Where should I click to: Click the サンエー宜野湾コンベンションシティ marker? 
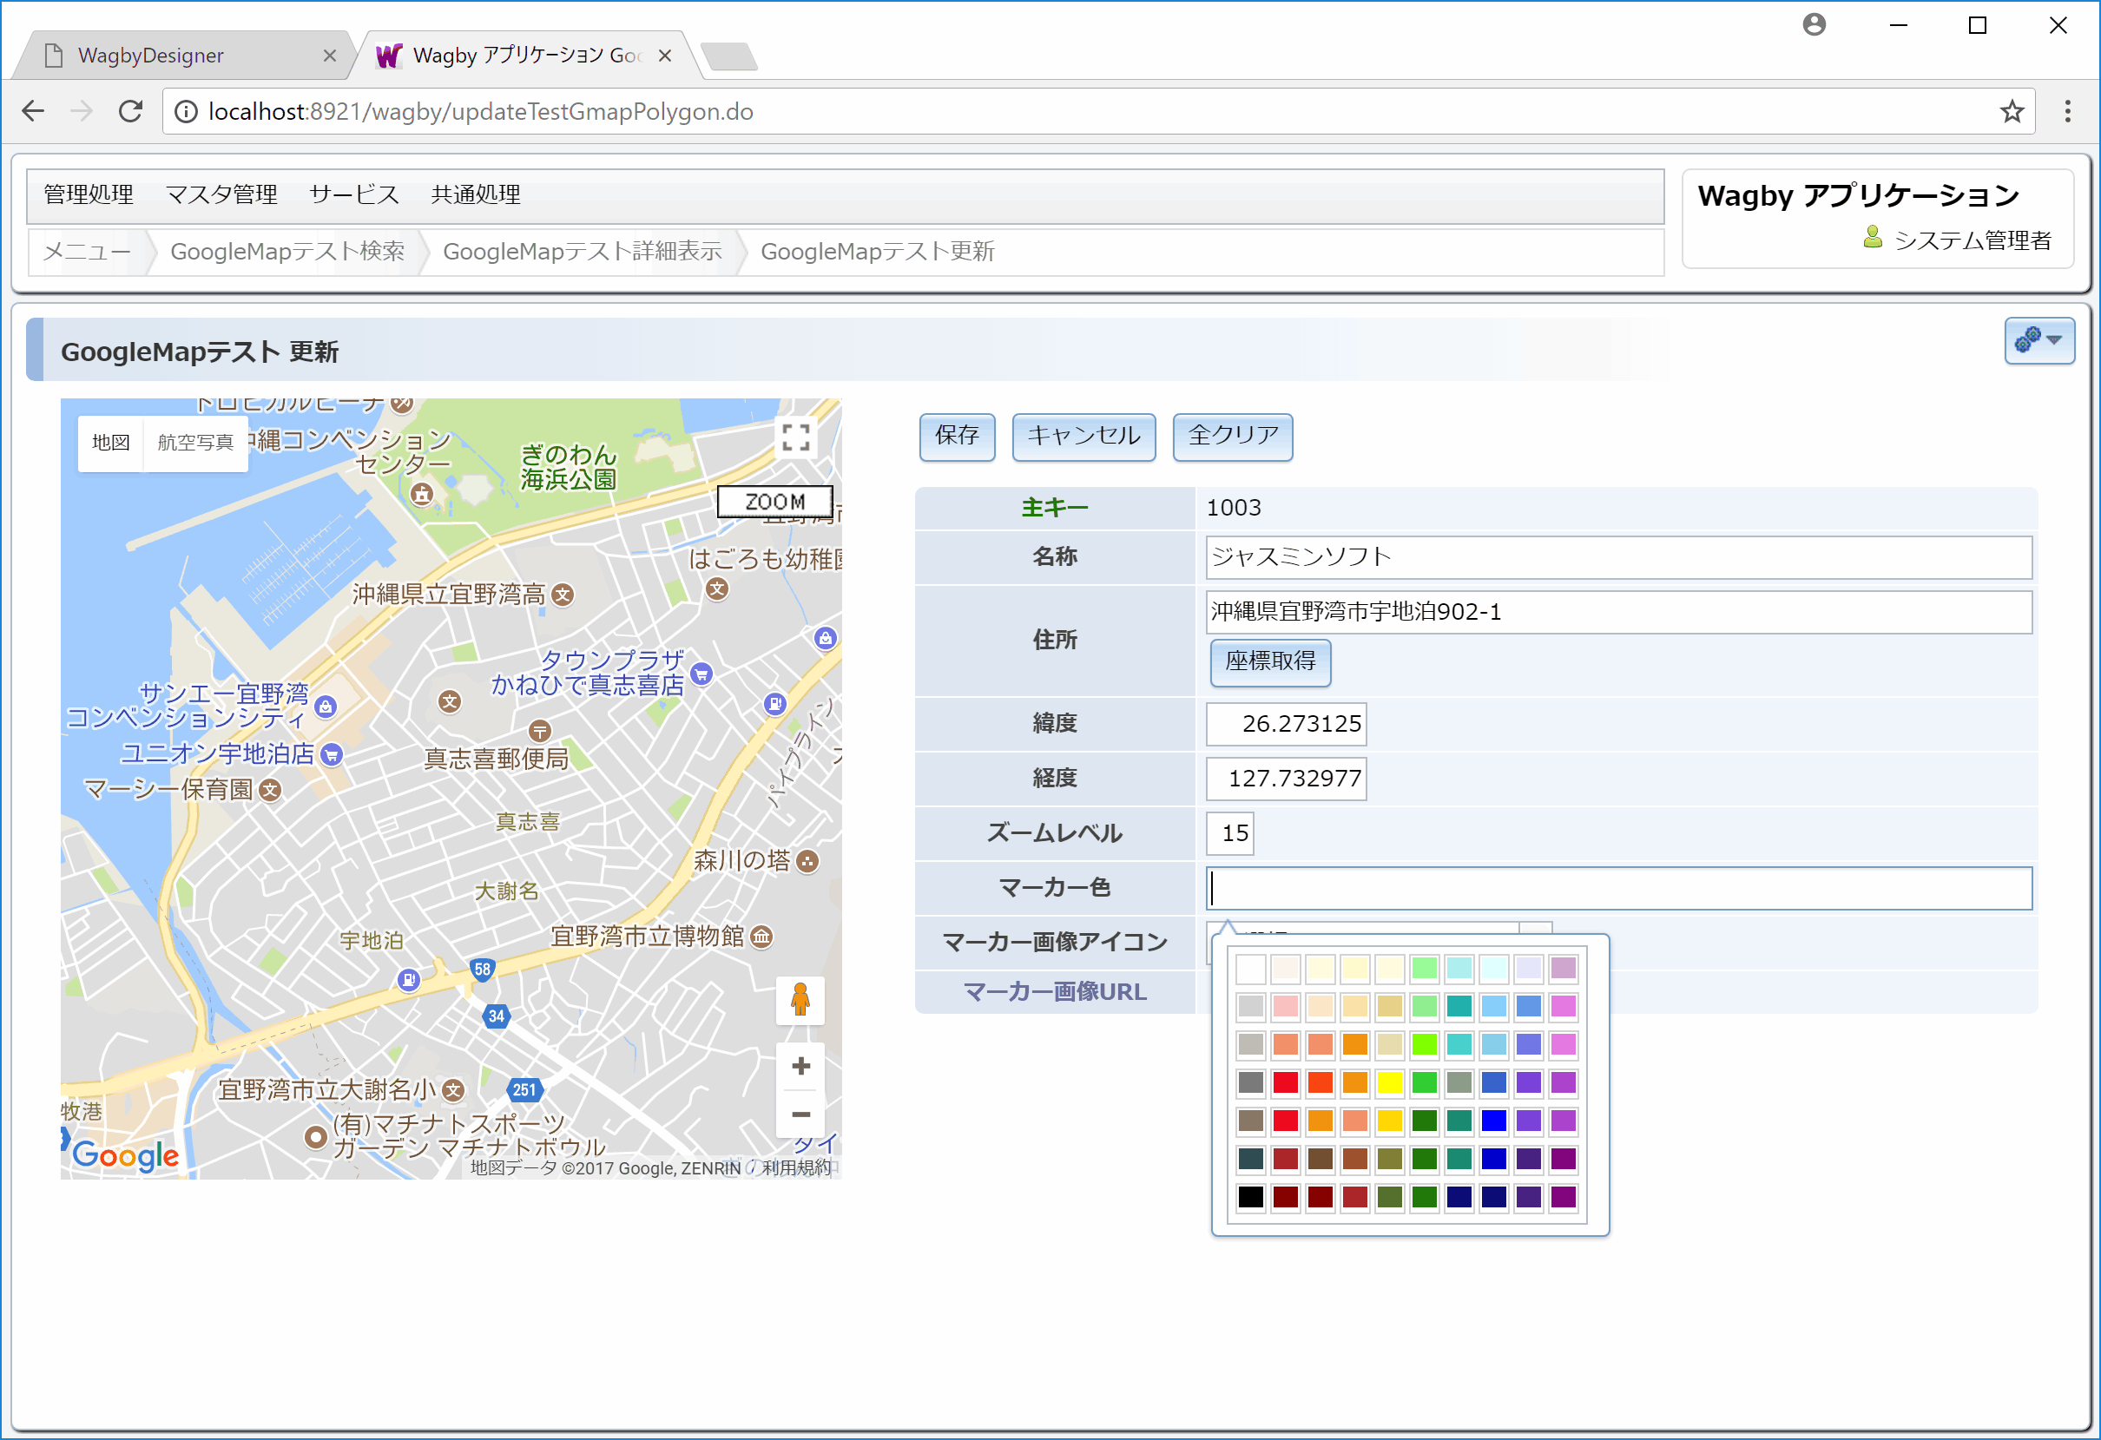(x=326, y=706)
